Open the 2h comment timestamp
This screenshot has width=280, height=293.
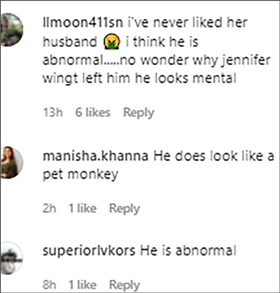(50, 209)
